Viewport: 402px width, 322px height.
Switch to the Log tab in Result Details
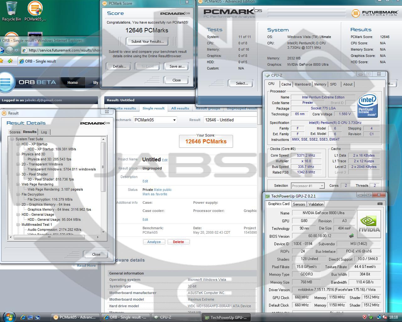tap(44, 132)
